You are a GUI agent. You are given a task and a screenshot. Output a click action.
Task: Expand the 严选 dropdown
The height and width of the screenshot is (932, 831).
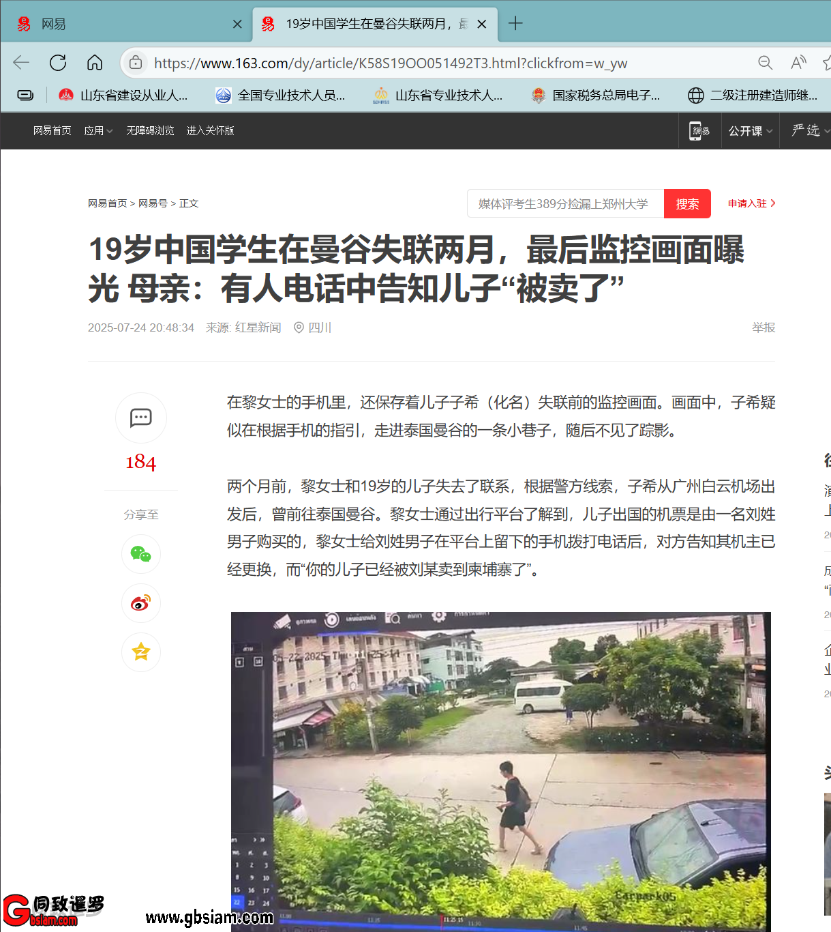[x=810, y=130]
